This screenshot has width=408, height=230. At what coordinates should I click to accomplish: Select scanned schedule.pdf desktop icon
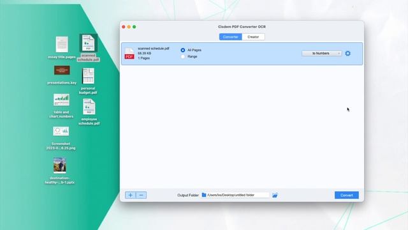89,43
